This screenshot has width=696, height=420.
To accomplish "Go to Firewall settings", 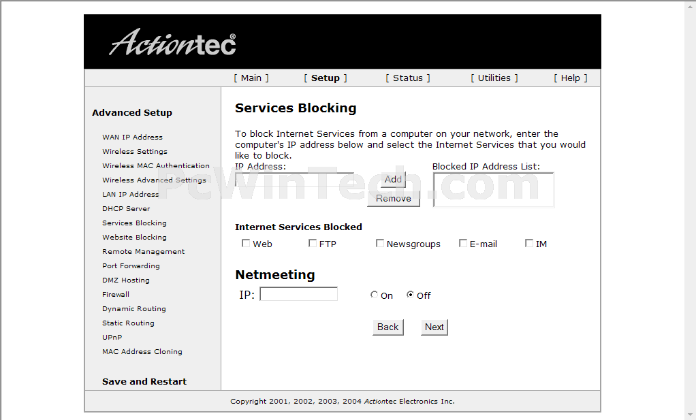I will tap(115, 294).
